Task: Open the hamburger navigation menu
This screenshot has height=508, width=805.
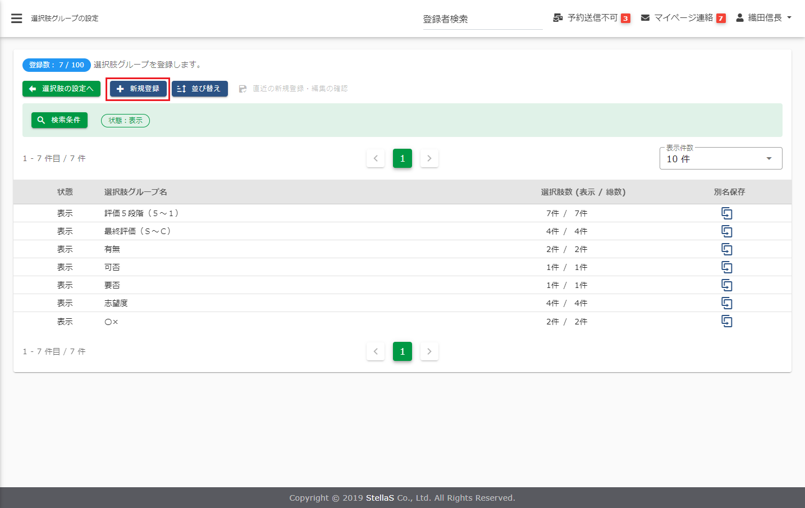Action: (x=17, y=19)
